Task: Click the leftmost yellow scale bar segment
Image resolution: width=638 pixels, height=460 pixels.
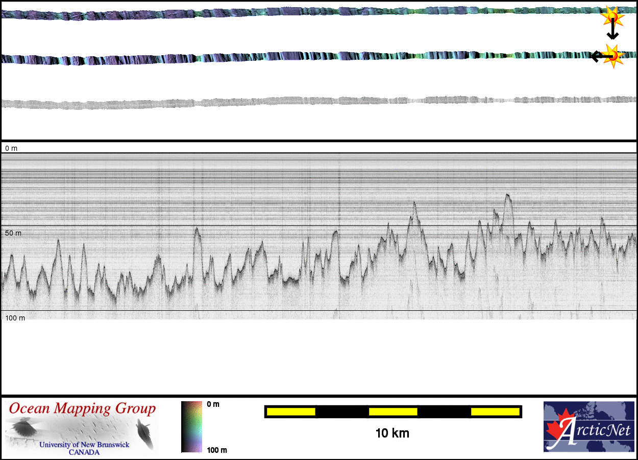Action: pyautogui.click(x=290, y=411)
